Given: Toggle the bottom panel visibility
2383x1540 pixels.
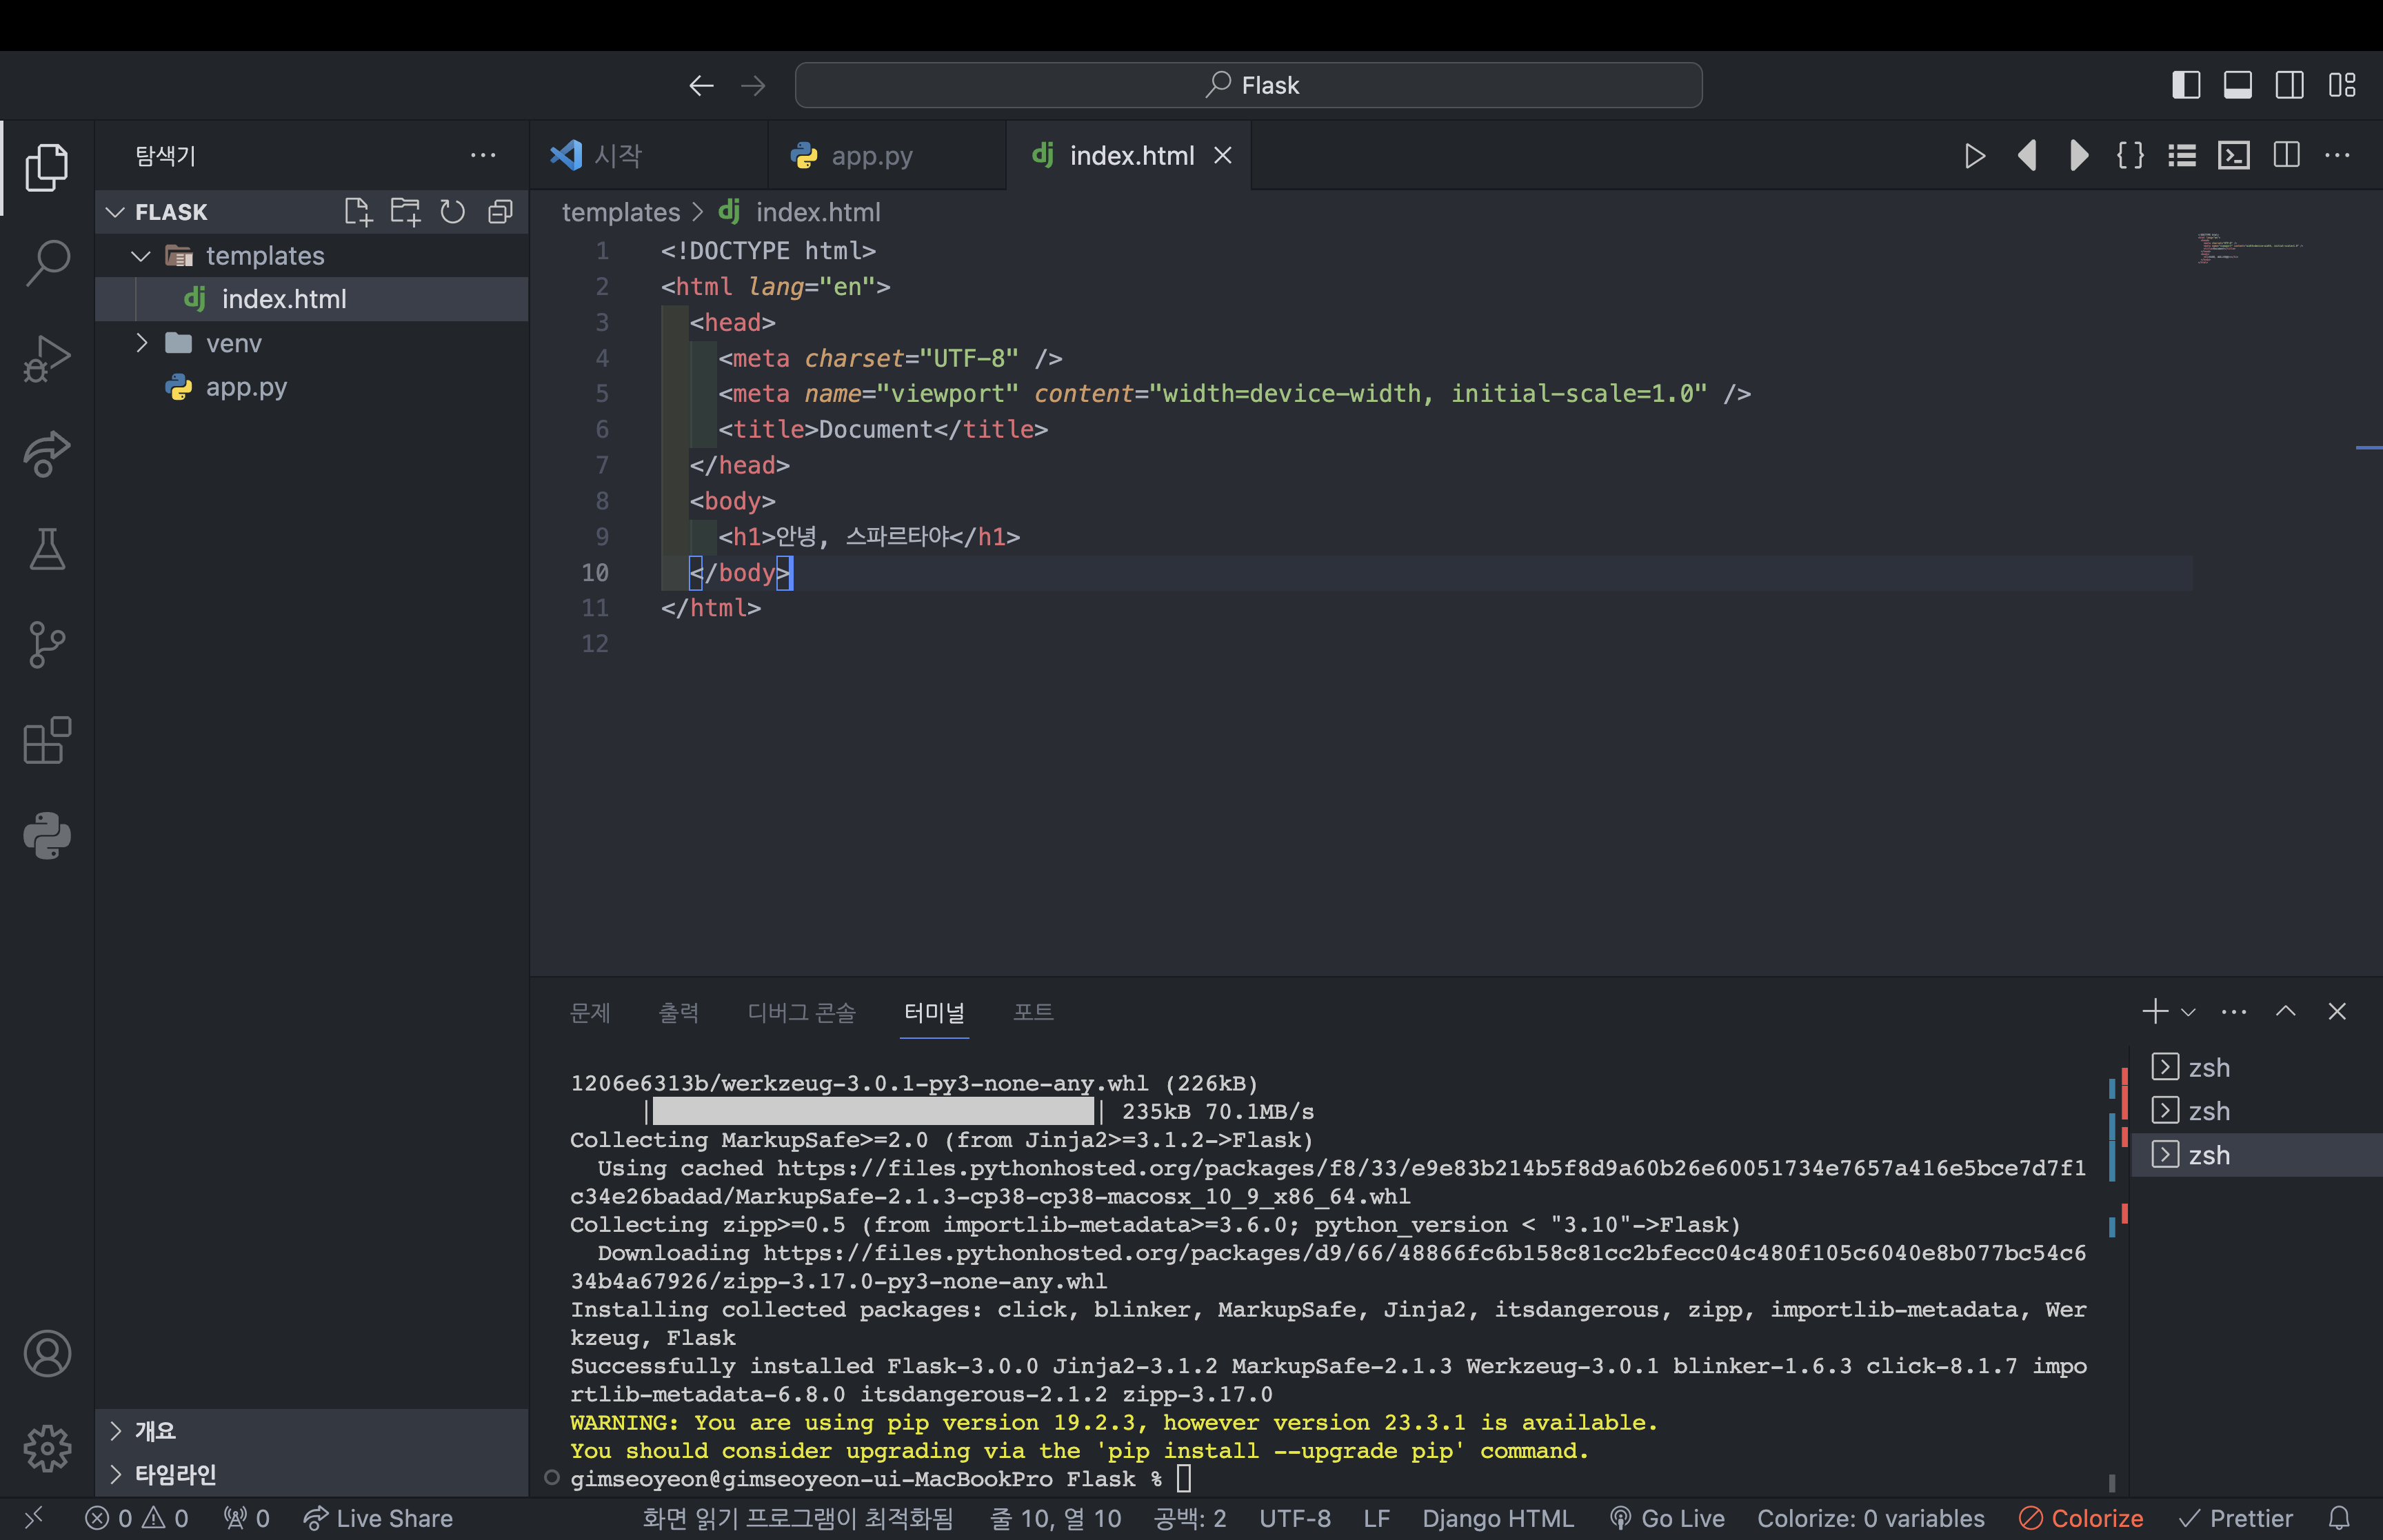Looking at the screenshot, I should pos(2238,85).
